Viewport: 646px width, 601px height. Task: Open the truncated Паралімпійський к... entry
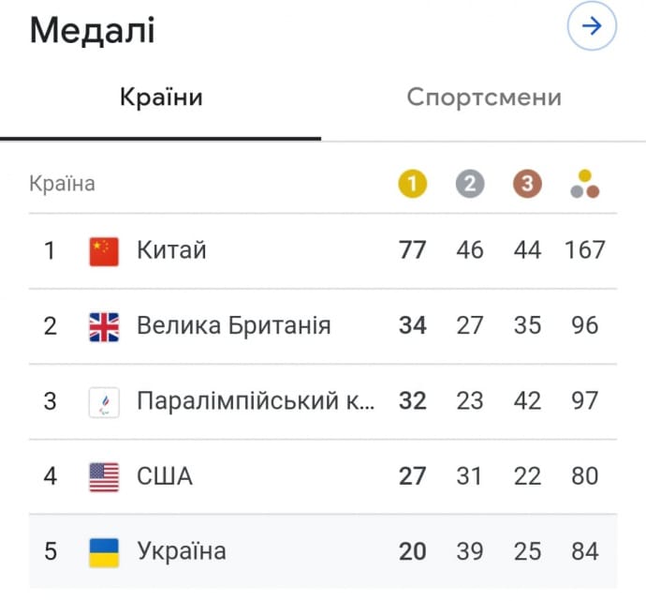255,401
